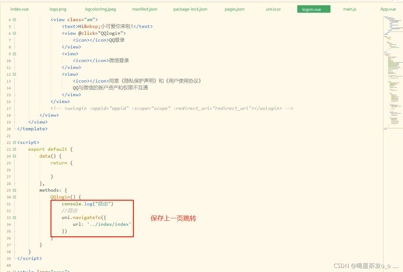This screenshot has width=403, height=272.
Task: Click the @click="QQlogin" attribute
Action: 101,33
